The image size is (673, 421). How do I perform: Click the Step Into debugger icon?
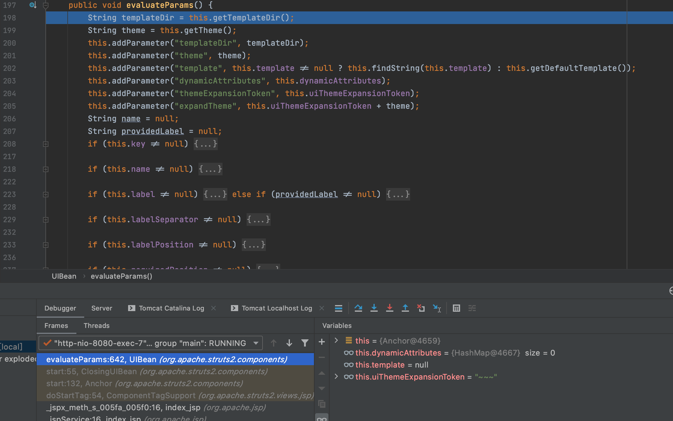point(374,308)
